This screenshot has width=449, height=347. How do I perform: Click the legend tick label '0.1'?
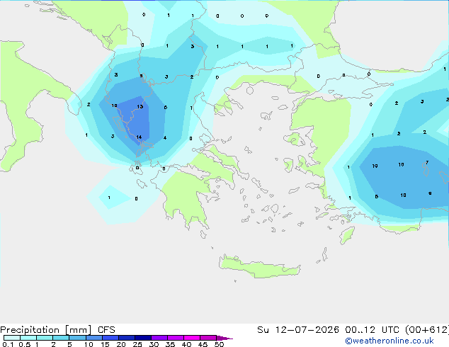(8, 344)
